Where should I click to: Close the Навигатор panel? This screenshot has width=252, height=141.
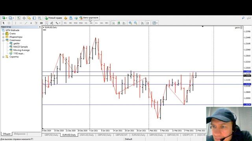tap(40, 27)
